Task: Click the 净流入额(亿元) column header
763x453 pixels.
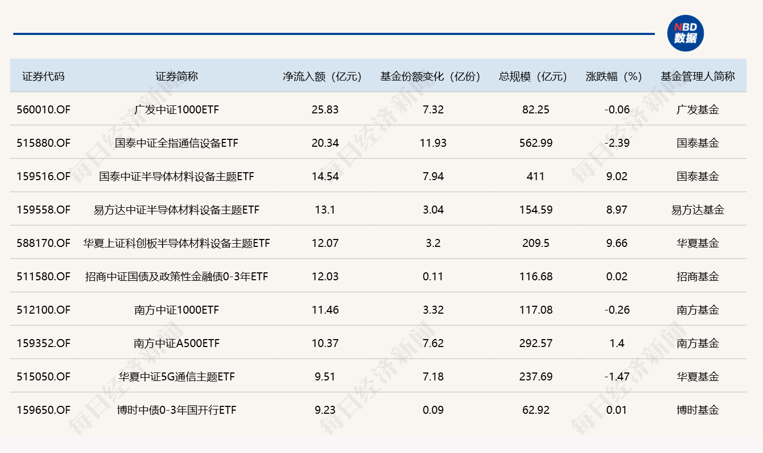Action: pyautogui.click(x=322, y=76)
